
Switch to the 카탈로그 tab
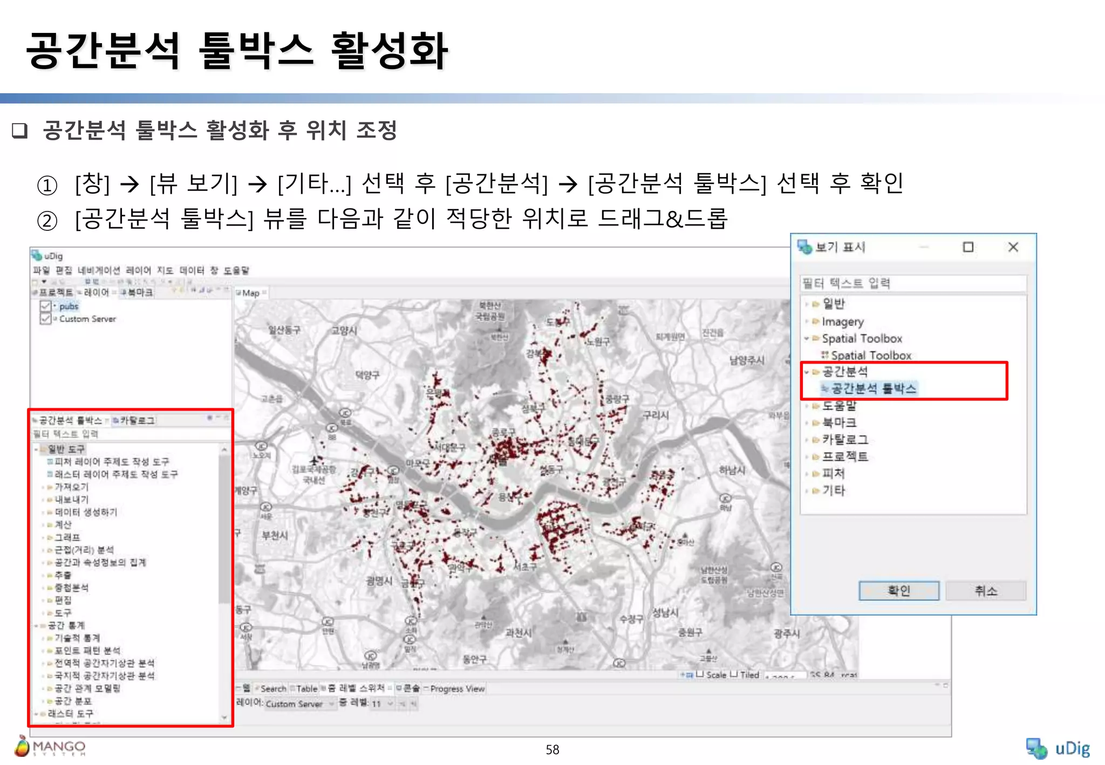click(x=134, y=420)
